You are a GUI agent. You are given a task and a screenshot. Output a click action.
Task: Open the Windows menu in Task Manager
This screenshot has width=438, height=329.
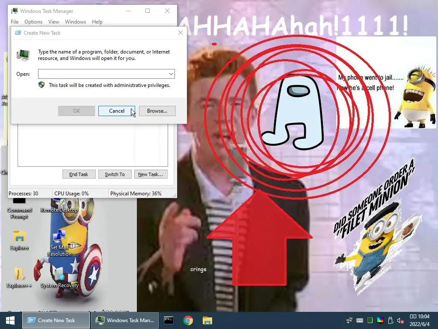click(75, 22)
